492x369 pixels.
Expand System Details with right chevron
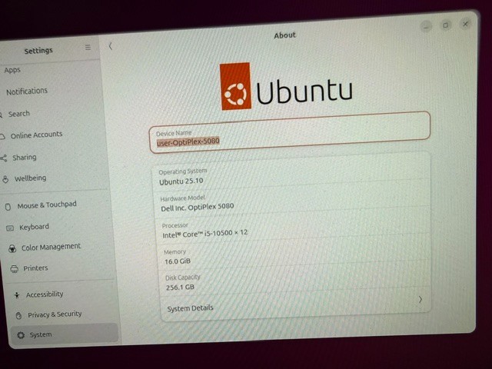tap(421, 300)
